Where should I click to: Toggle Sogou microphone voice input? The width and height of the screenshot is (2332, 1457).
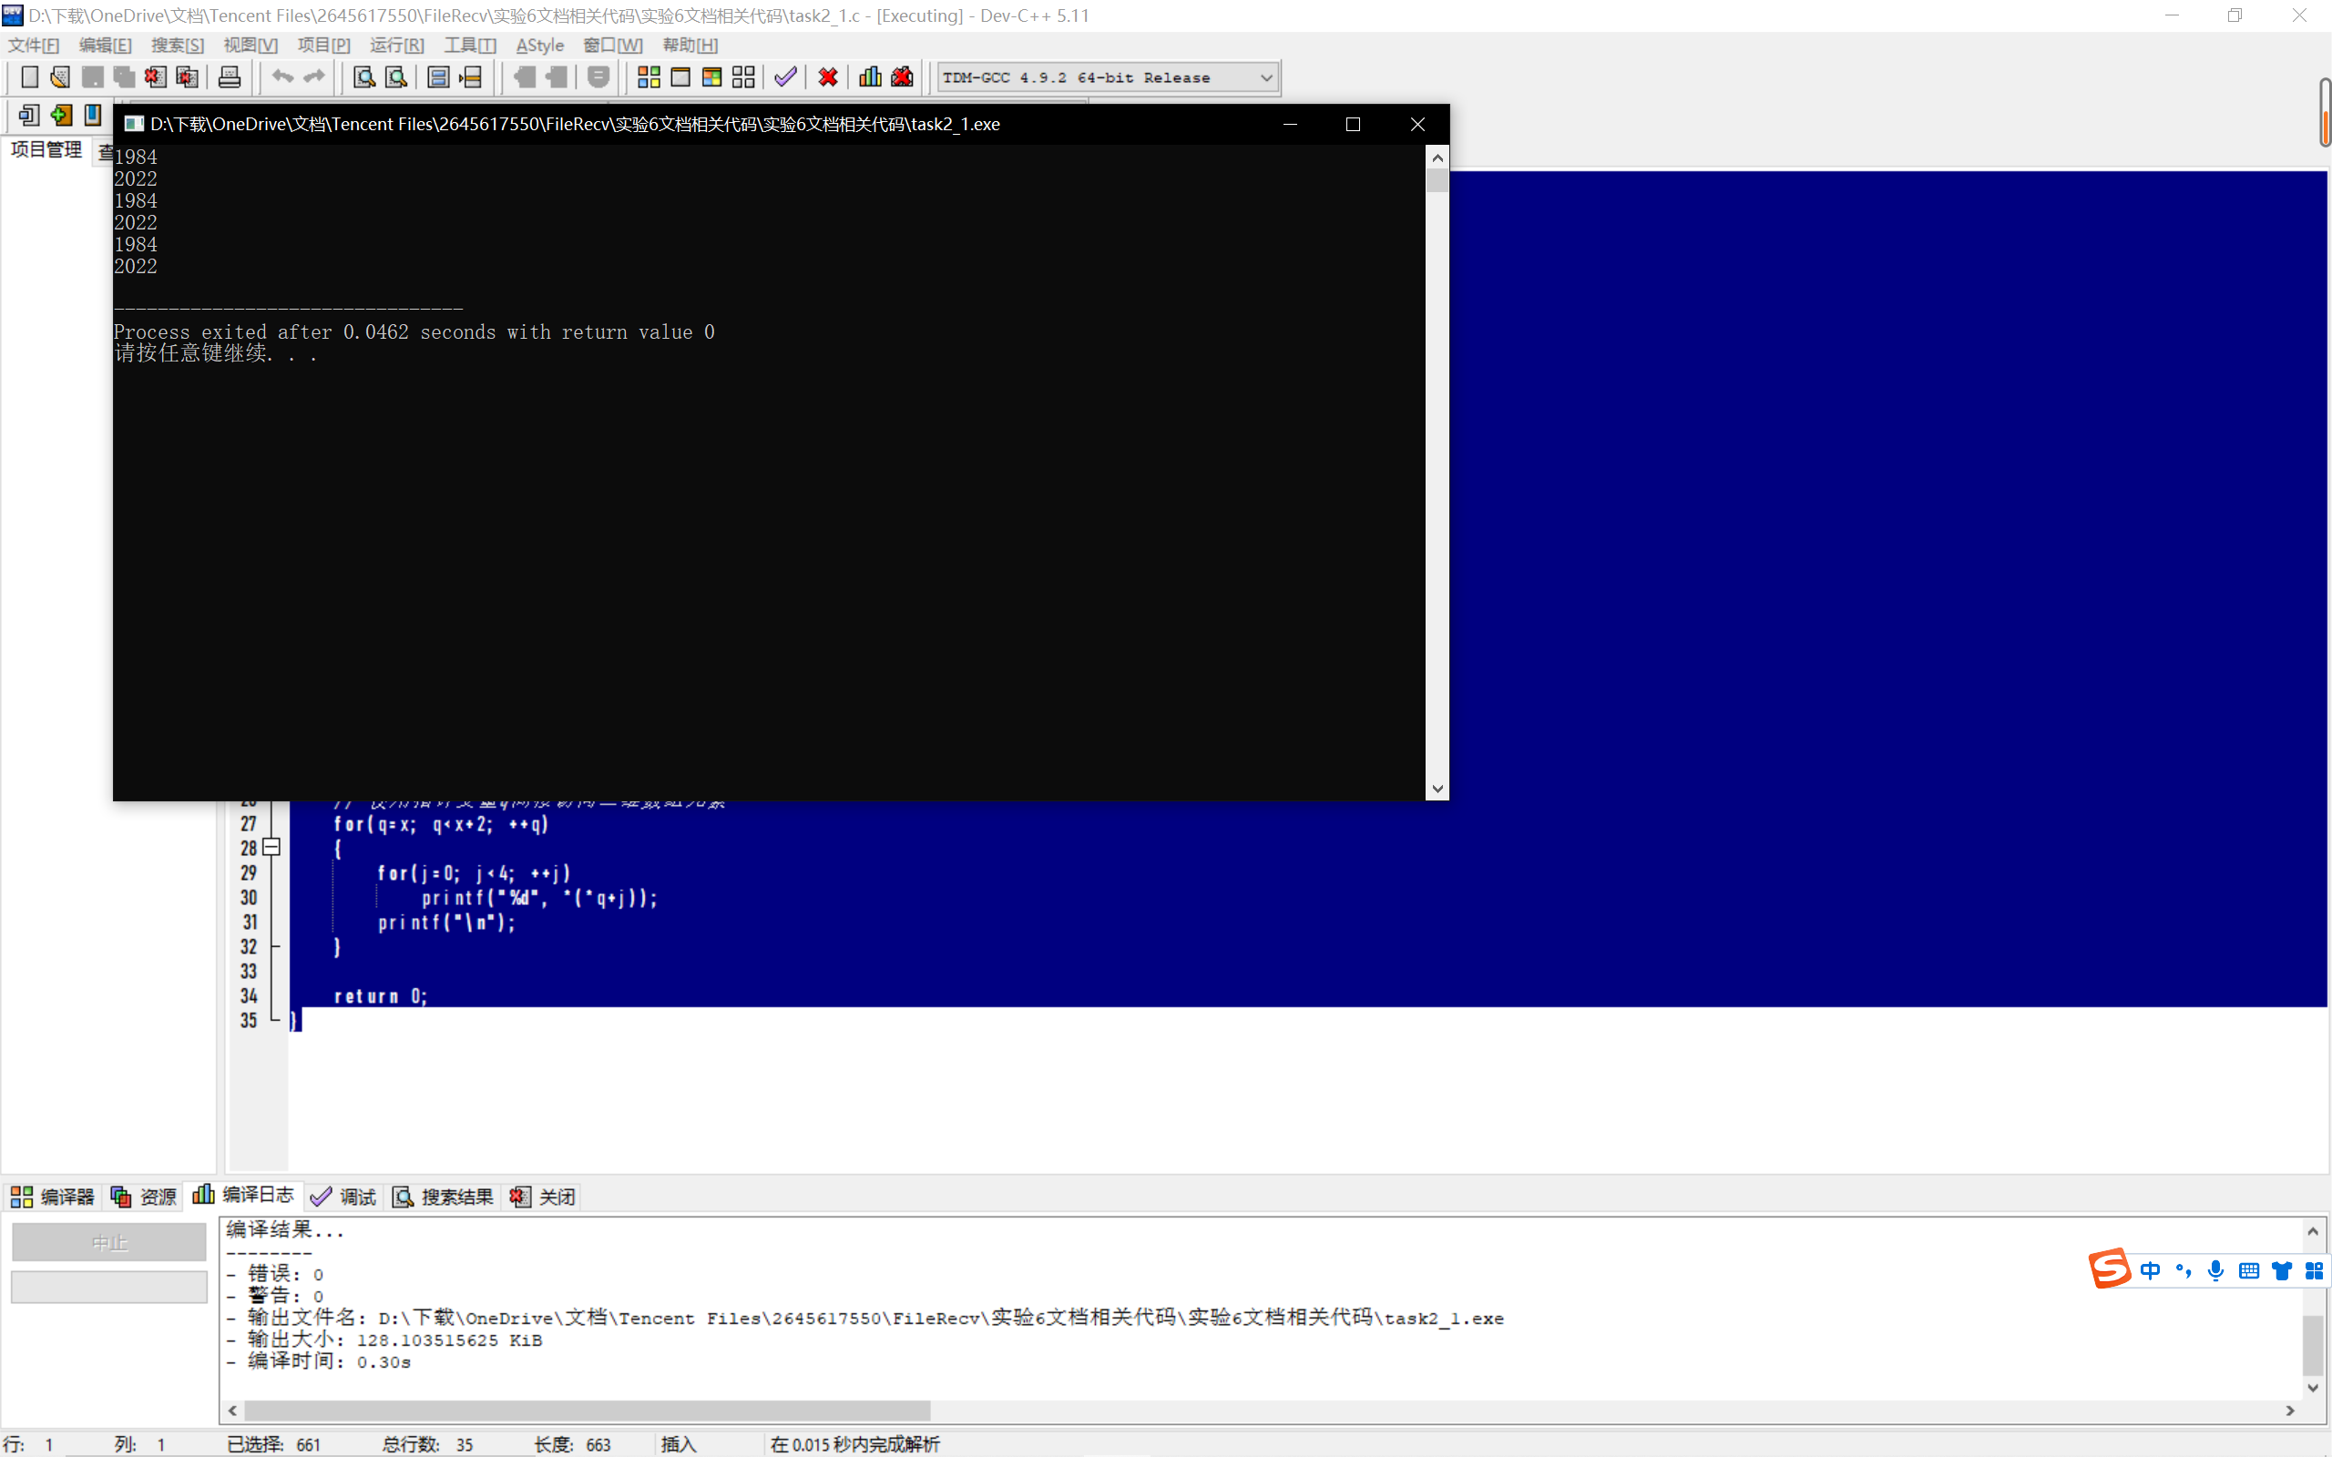pyautogui.click(x=2215, y=1271)
